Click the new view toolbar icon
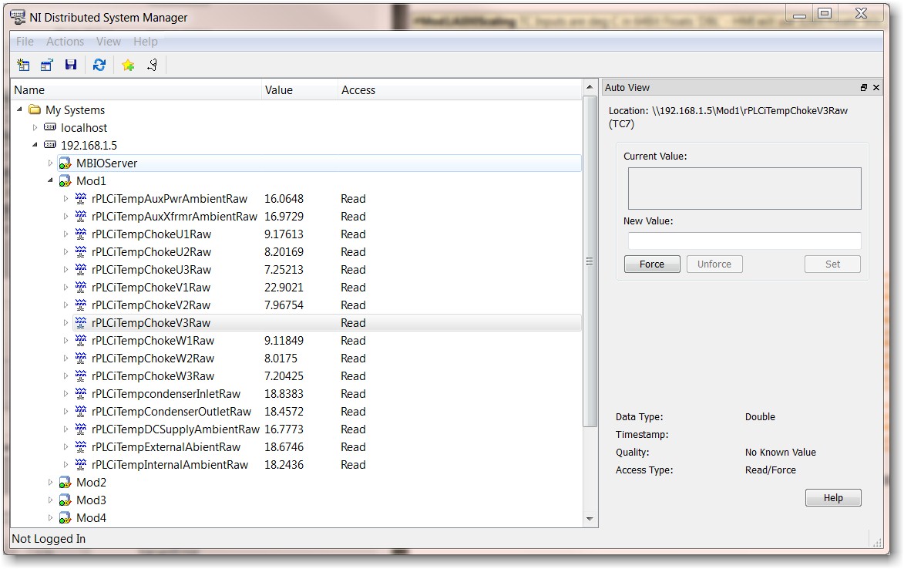The width and height of the screenshot is (904, 569). [24, 65]
